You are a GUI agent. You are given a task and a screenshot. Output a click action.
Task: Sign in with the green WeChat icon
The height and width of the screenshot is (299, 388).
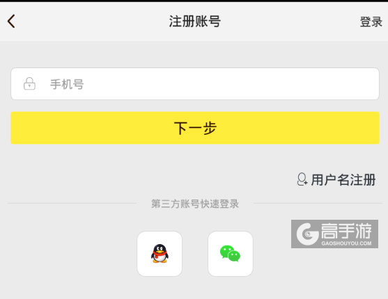[231, 254]
